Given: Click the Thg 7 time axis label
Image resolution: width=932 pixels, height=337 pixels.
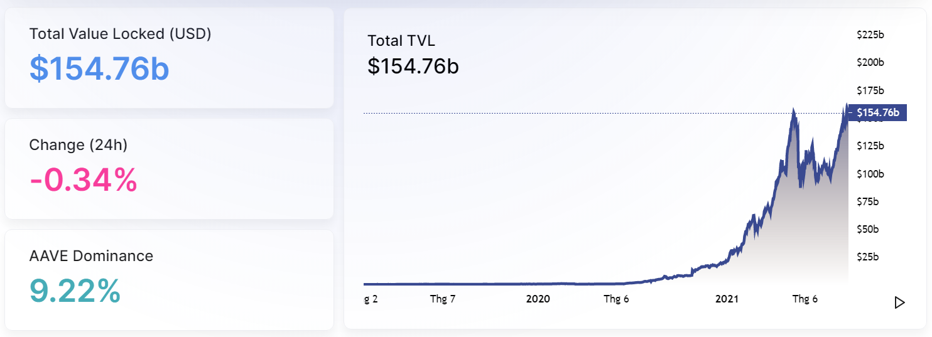Looking at the screenshot, I should click(443, 299).
